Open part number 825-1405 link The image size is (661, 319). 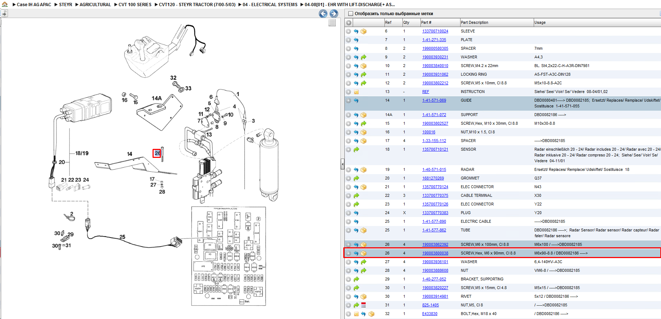point(431,305)
